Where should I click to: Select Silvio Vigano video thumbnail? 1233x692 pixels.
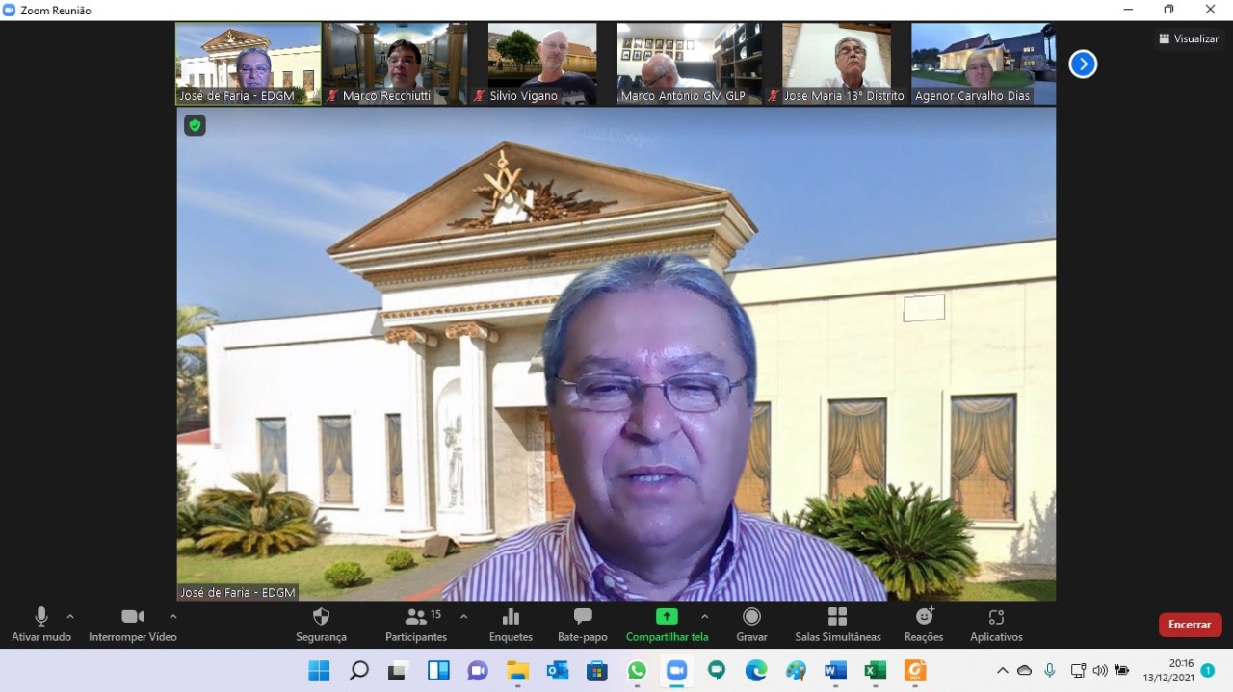click(541, 64)
